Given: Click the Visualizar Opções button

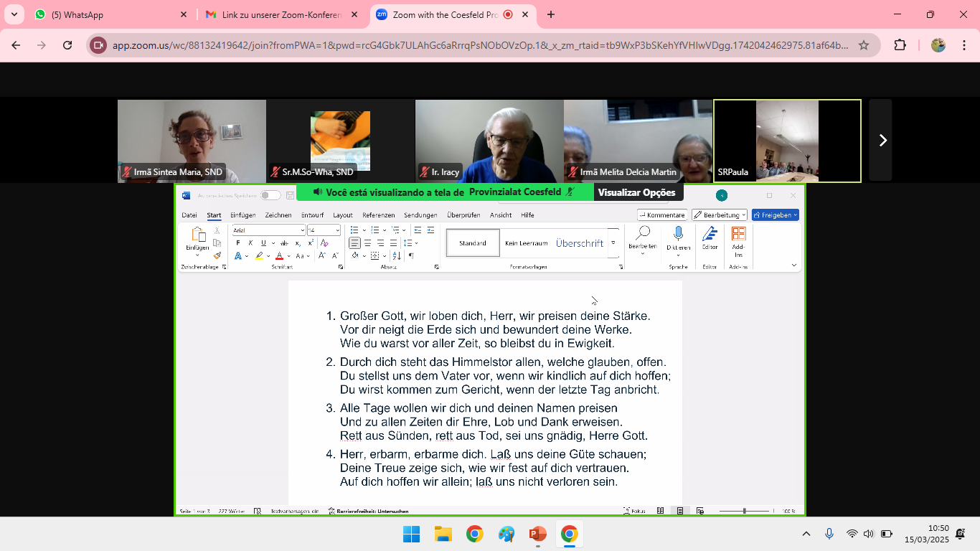Looking at the screenshot, I should [x=637, y=192].
